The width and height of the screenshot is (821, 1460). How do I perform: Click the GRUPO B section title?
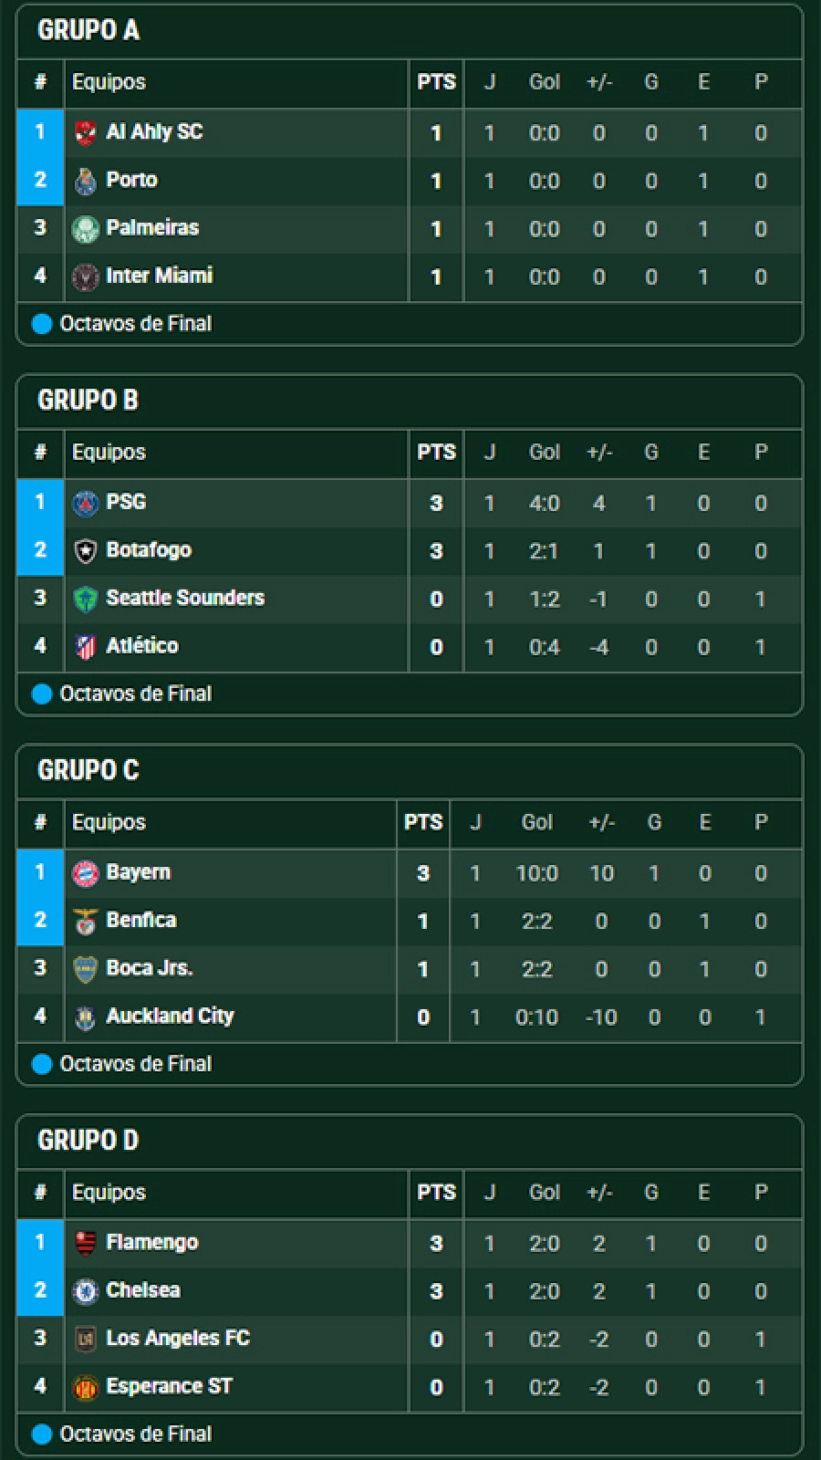pos(88,400)
